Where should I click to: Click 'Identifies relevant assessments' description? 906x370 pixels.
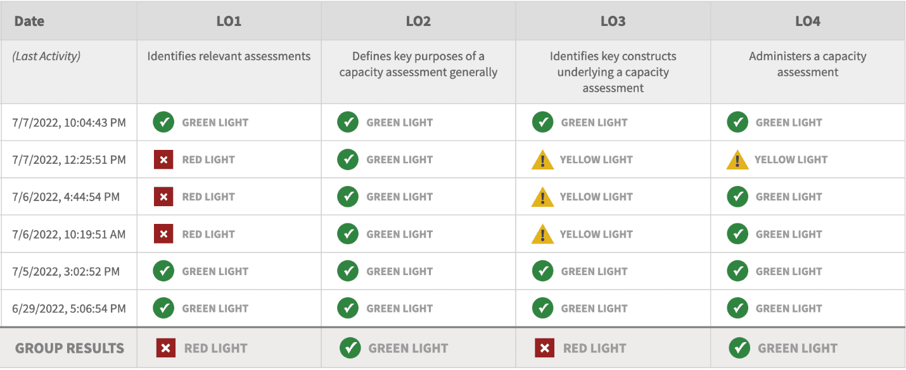(229, 56)
